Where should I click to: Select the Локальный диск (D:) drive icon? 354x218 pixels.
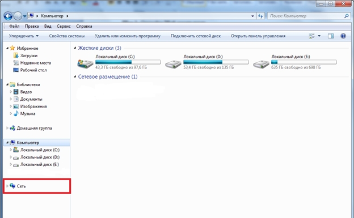click(173, 64)
